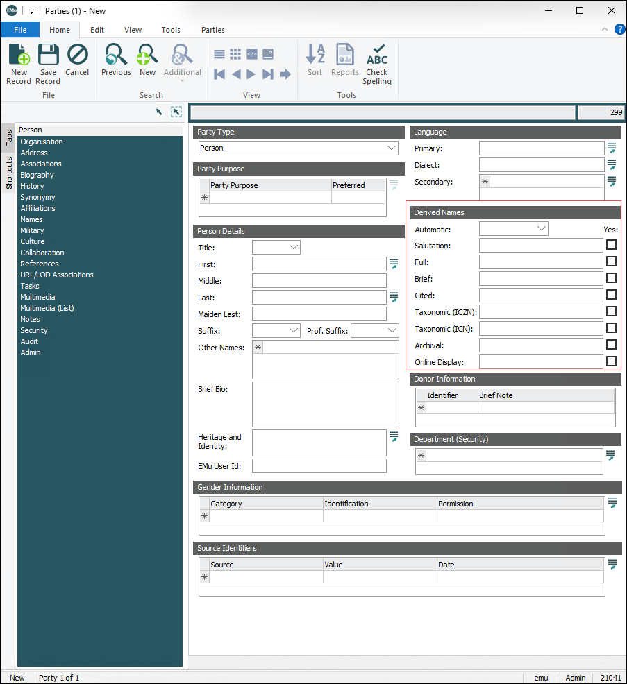Switch to the Parties ribbon tab

[212, 30]
